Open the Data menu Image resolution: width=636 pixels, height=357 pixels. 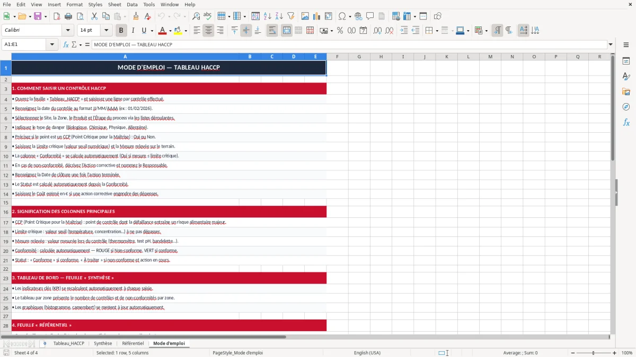click(x=132, y=4)
